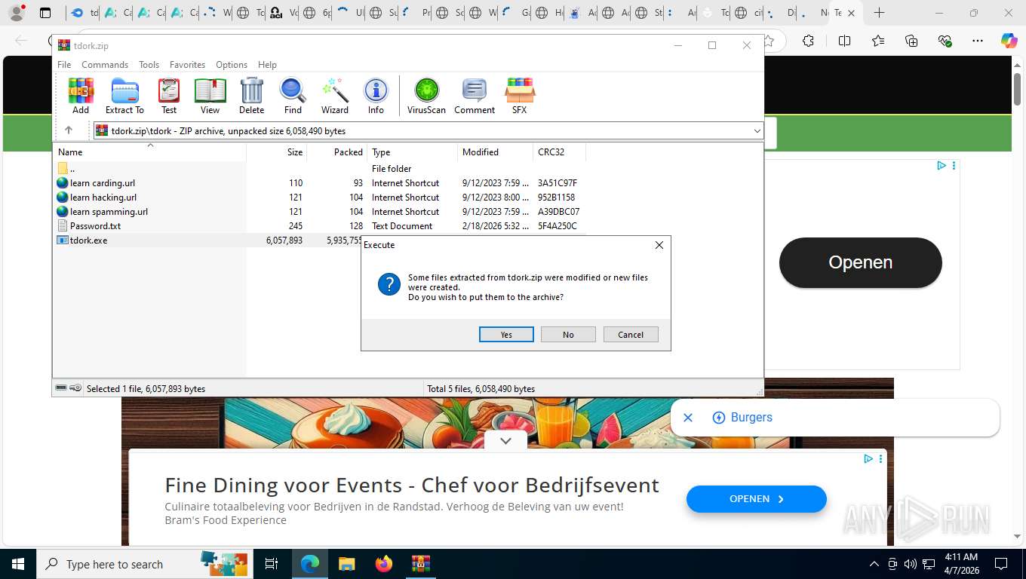The width and height of the screenshot is (1026, 579).
Task: Click the Info toolbar icon
Action: coord(376,96)
